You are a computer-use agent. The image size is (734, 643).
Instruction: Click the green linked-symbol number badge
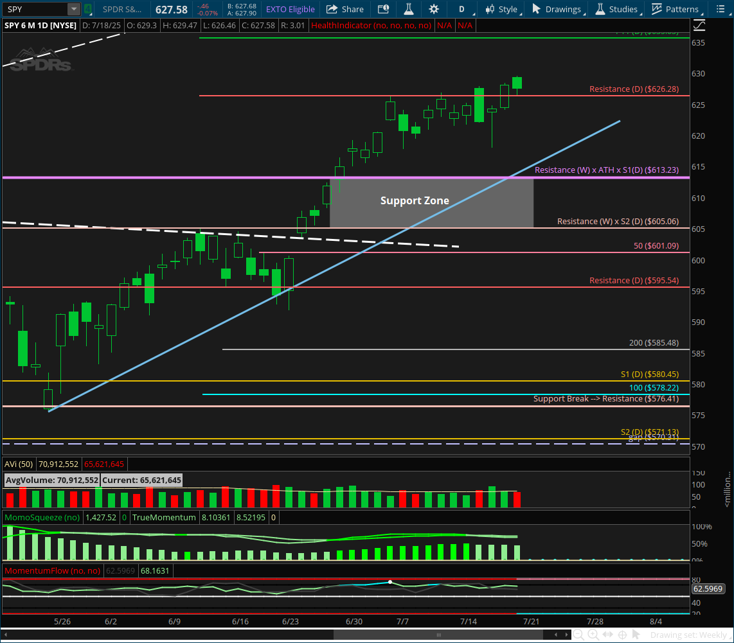coord(88,9)
